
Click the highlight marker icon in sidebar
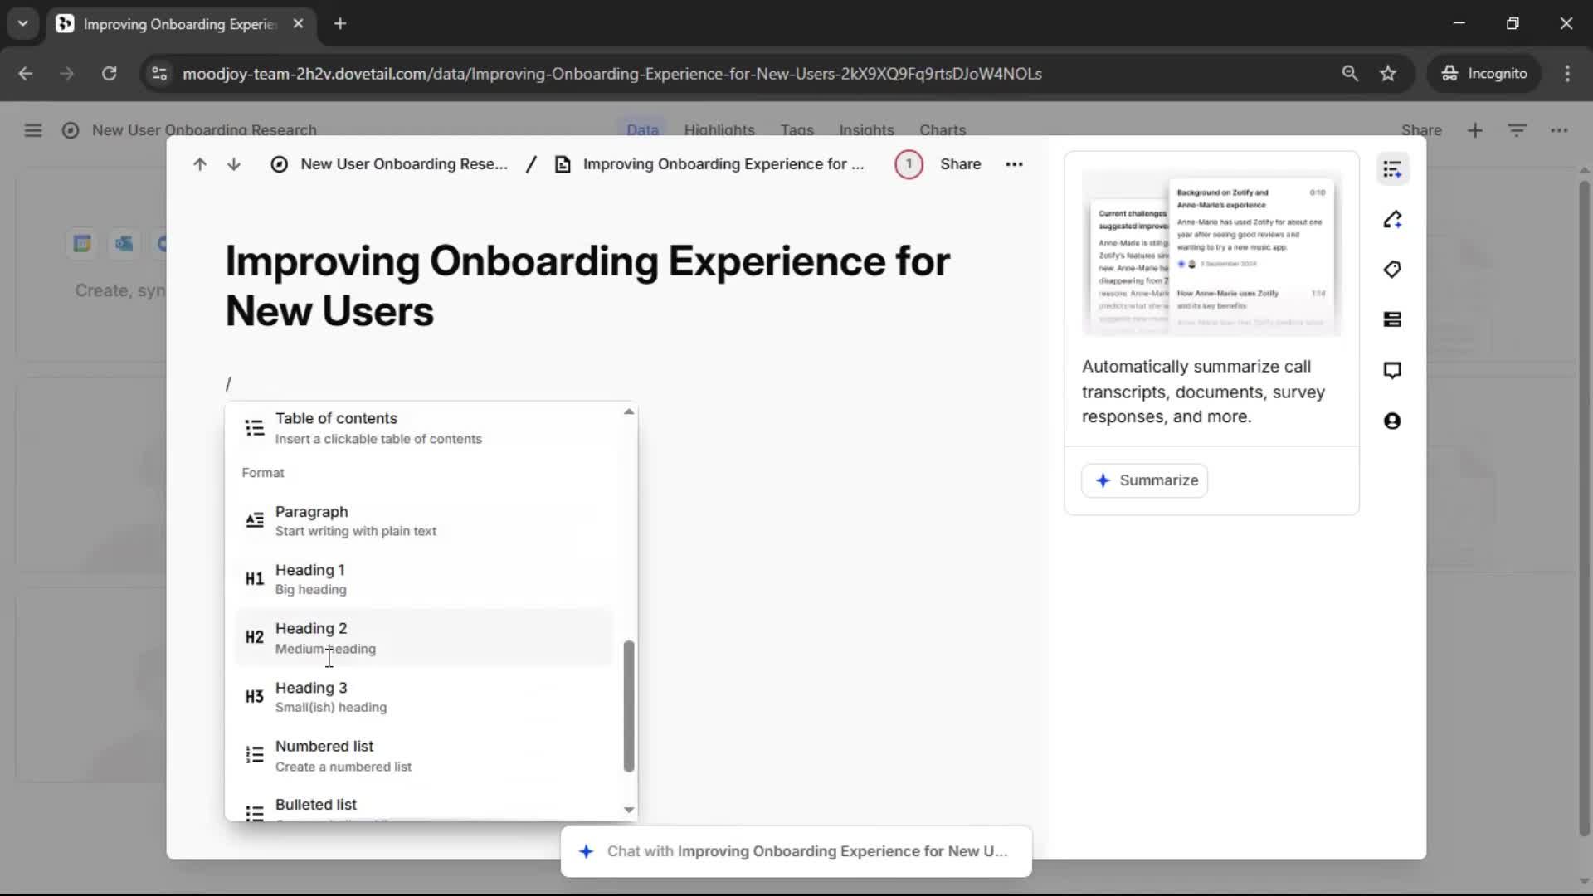[1392, 220]
